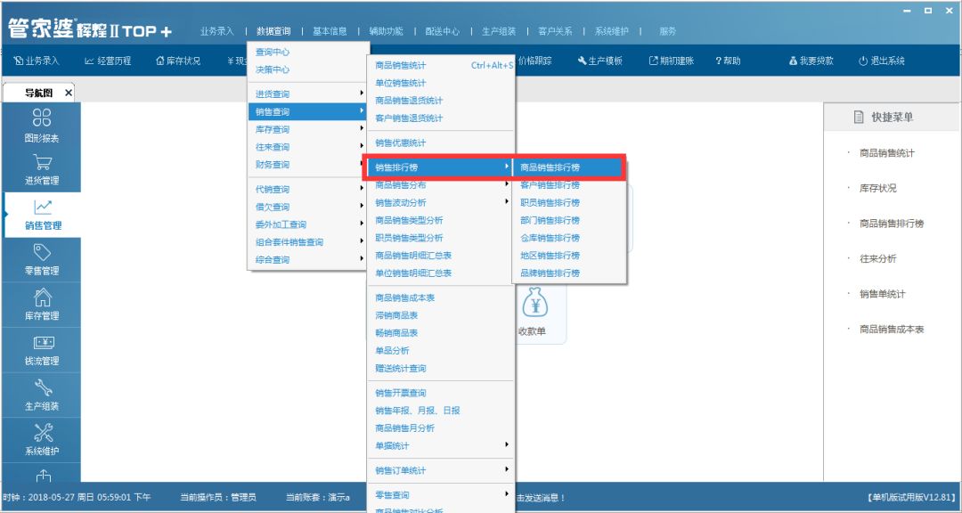The height and width of the screenshot is (513, 962).
Task: Open 往来分析 shortcut in quick menu
Action: click(x=877, y=258)
